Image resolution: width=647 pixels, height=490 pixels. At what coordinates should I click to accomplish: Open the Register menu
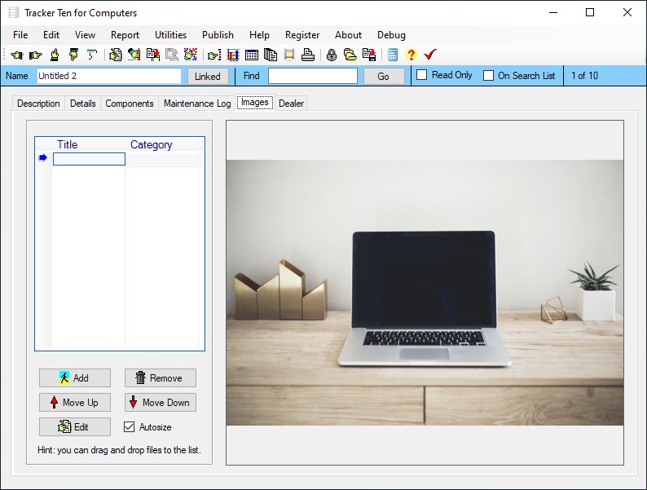click(x=302, y=35)
